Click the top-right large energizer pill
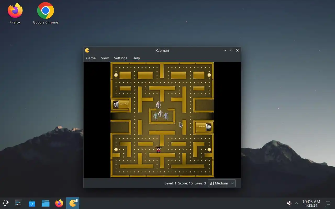The width and height of the screenshot is (335, 209). coord(209,75)
